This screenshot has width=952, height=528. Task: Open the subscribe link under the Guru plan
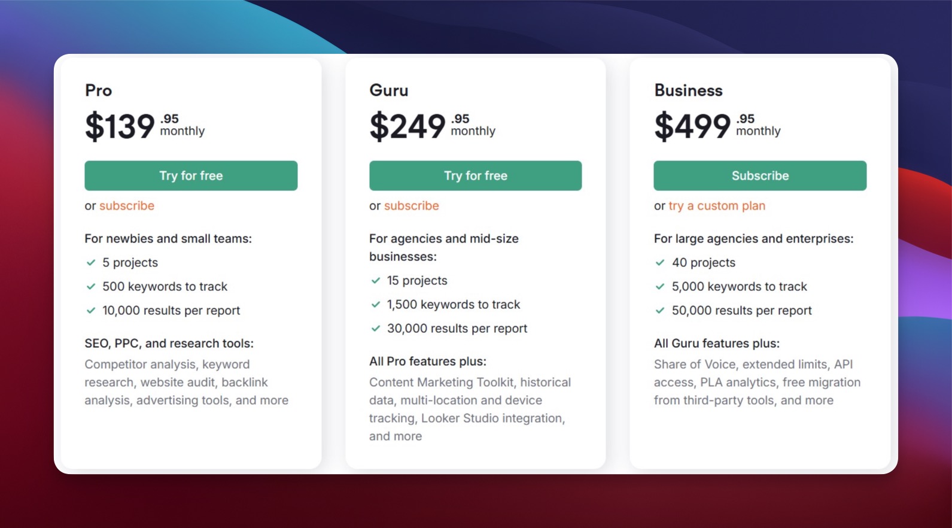click(x=412, y=205)
